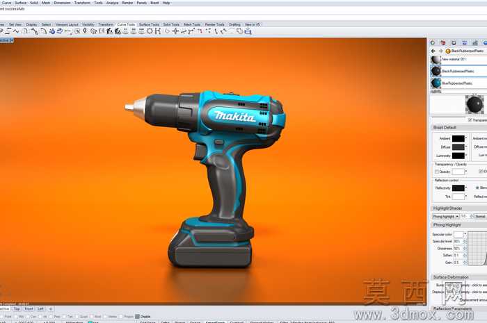
Task: Open the Surface menu
Action: click(x=20, y=3)
